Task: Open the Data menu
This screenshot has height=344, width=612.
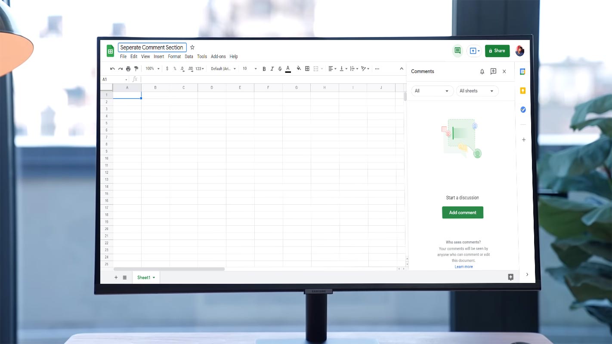Action: [x=189, y=57]
